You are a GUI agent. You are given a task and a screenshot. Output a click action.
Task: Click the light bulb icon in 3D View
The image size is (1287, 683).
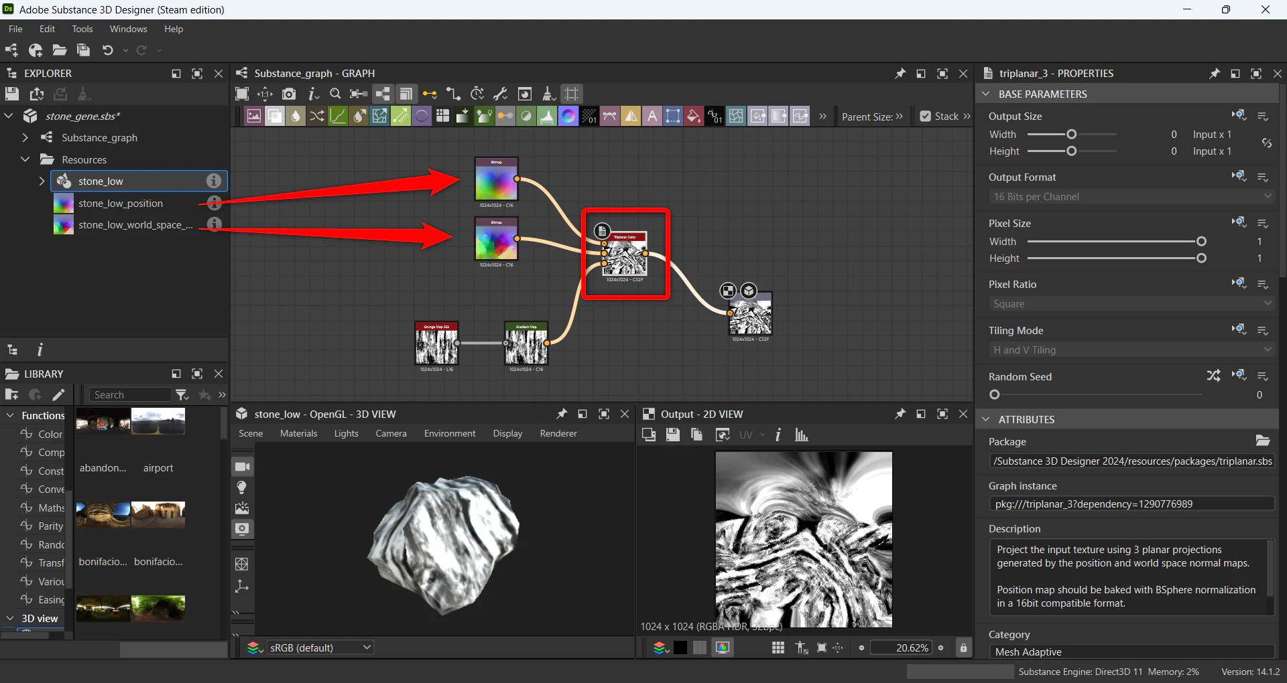click(242, 487)
